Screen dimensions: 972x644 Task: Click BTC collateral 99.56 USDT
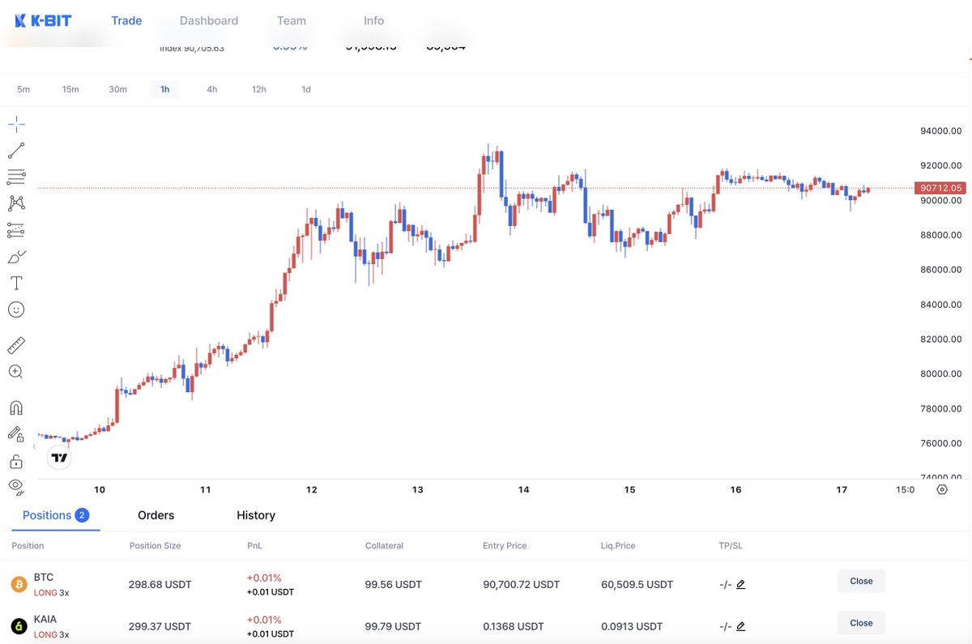394,584
